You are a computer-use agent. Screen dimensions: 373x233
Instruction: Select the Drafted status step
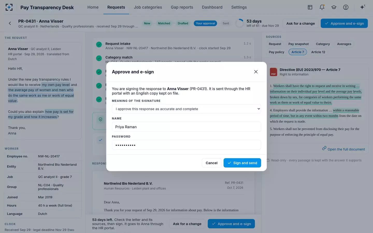click(x=183, y=23)
